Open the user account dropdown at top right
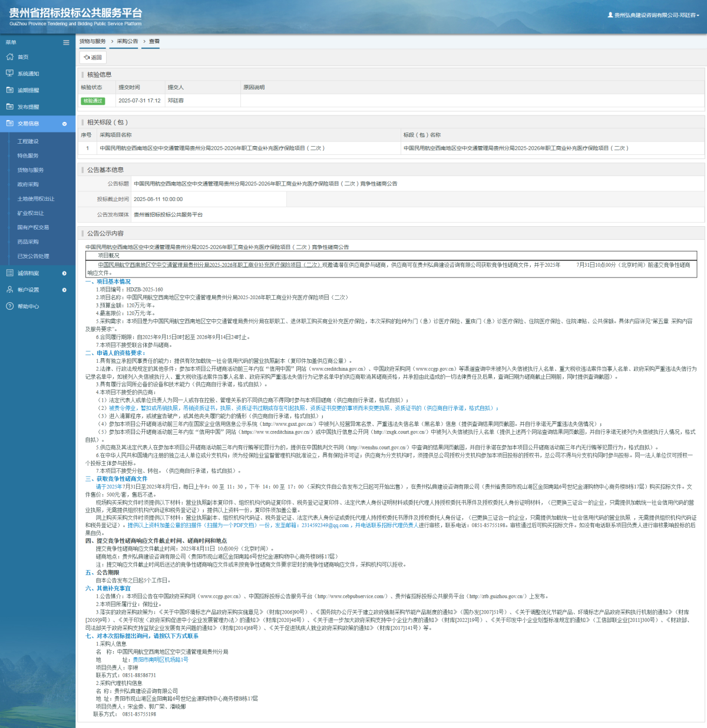Image resolution: width=707 pixels, height=728 pixels. (x=653, y=15)
